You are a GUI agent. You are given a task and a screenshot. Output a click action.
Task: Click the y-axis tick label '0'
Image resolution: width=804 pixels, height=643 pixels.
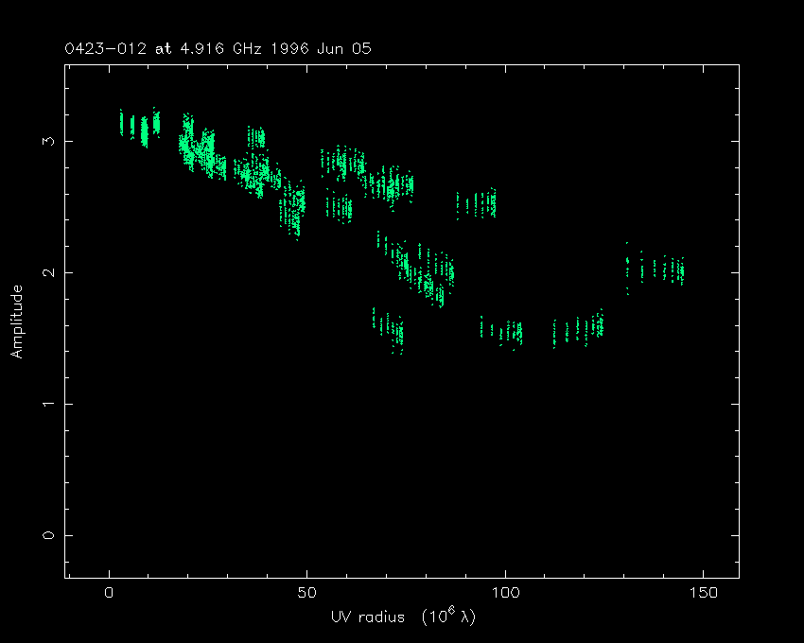coord(48,535)
